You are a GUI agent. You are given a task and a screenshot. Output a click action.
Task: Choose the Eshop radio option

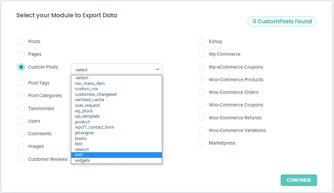click(202, 41)
